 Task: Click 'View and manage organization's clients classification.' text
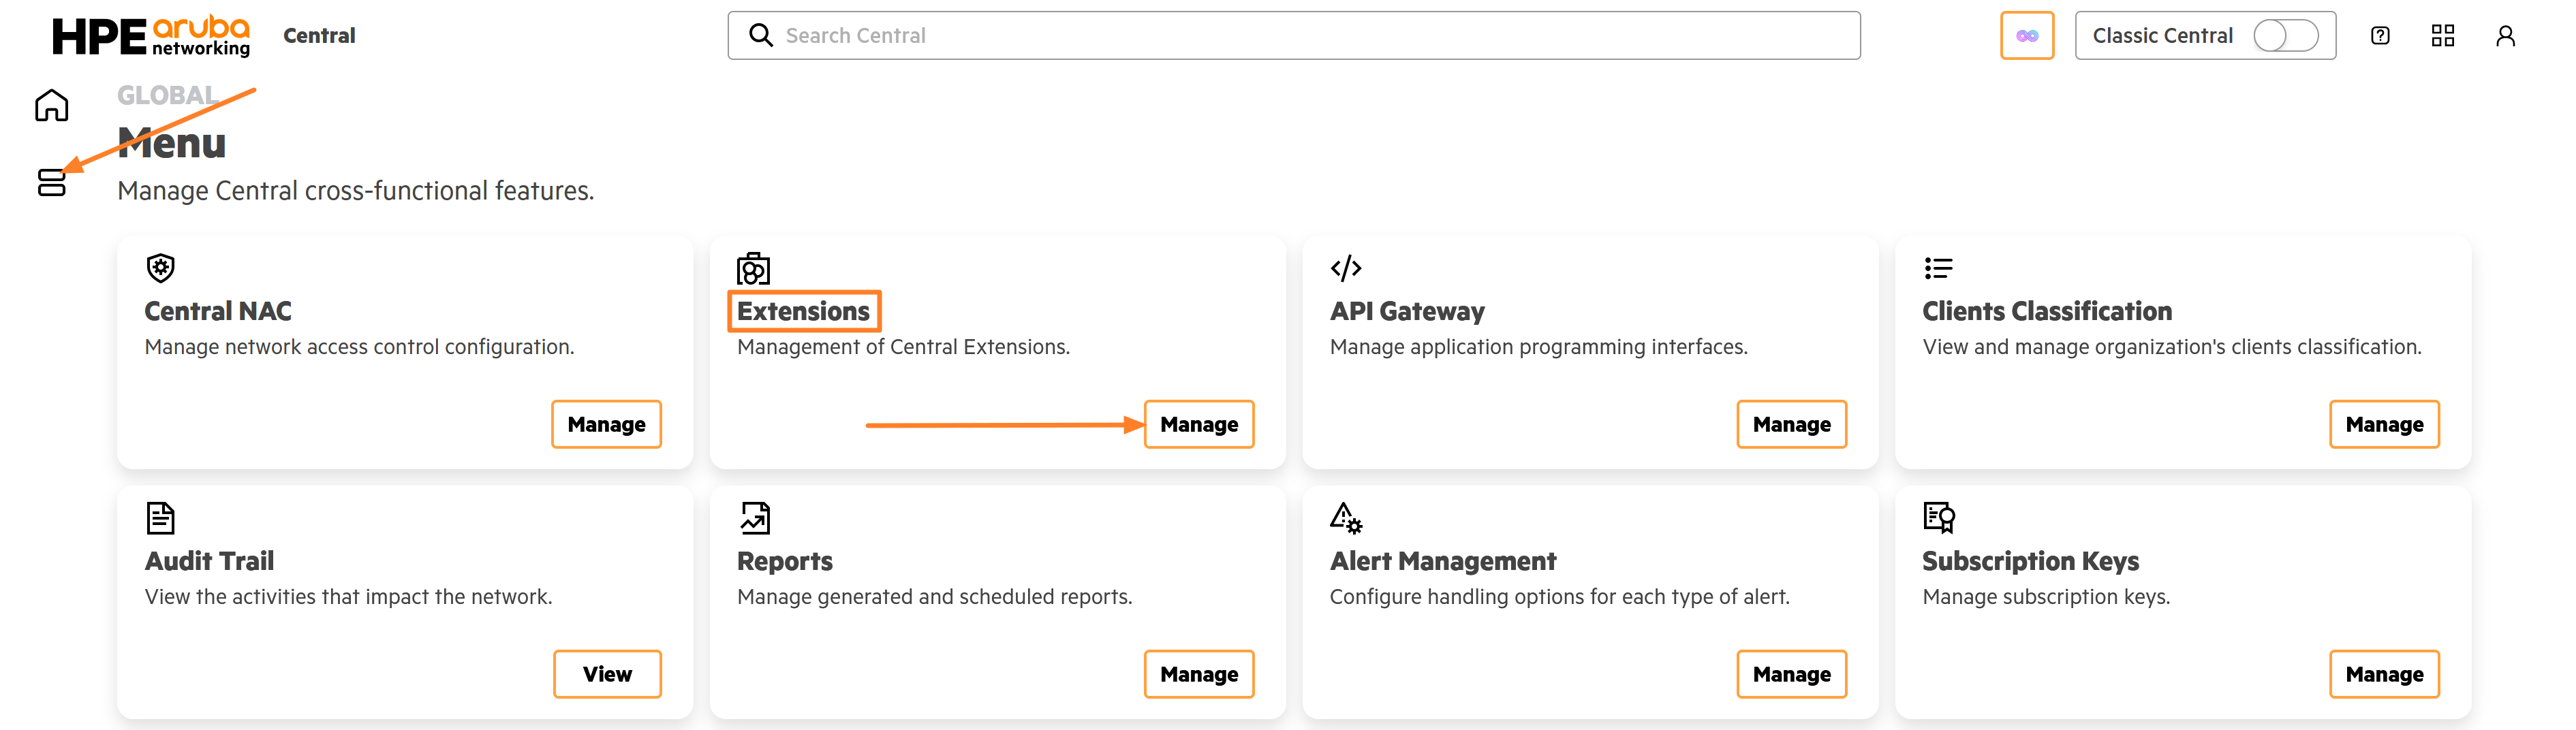pyautogui.click(x=2172, y=347)
